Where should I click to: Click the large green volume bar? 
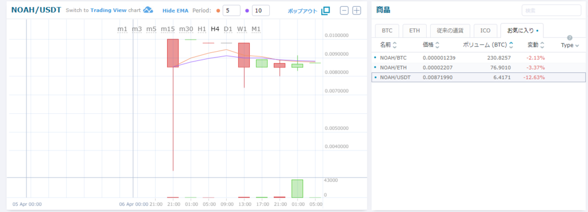pos(297,188)
